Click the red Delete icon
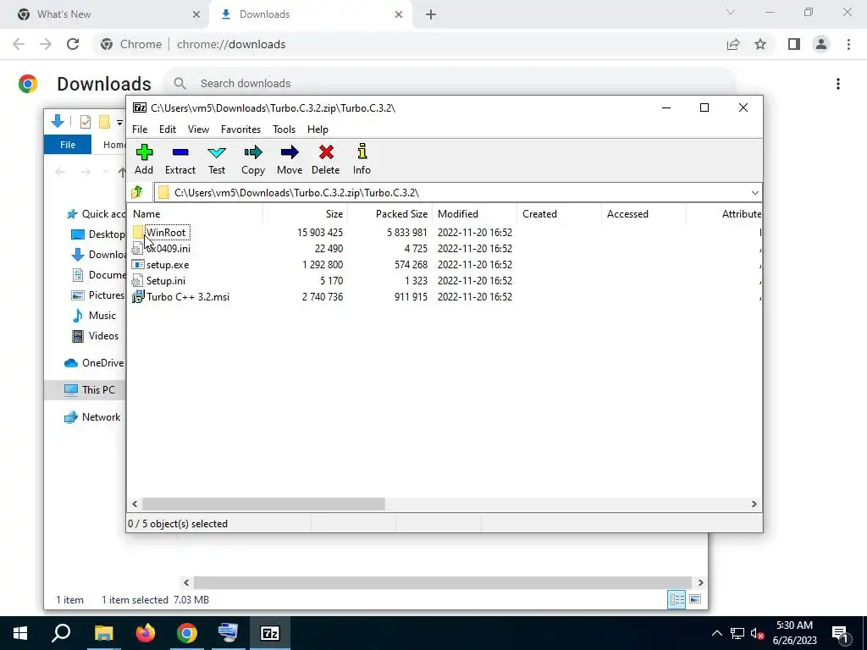The width and height of the screenshot is (867, 650). 326,160
